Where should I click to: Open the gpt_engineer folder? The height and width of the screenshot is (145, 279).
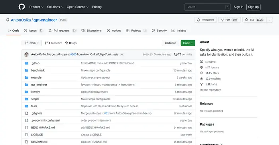pyautogui.click(x=39, y=85)
